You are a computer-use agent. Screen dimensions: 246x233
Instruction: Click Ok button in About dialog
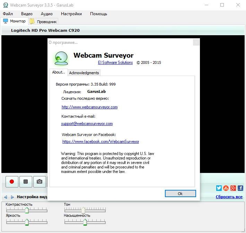tap(181, 193)
